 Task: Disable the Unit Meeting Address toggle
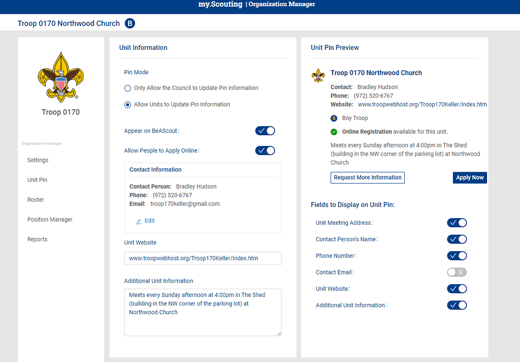(x=457, y=223)
